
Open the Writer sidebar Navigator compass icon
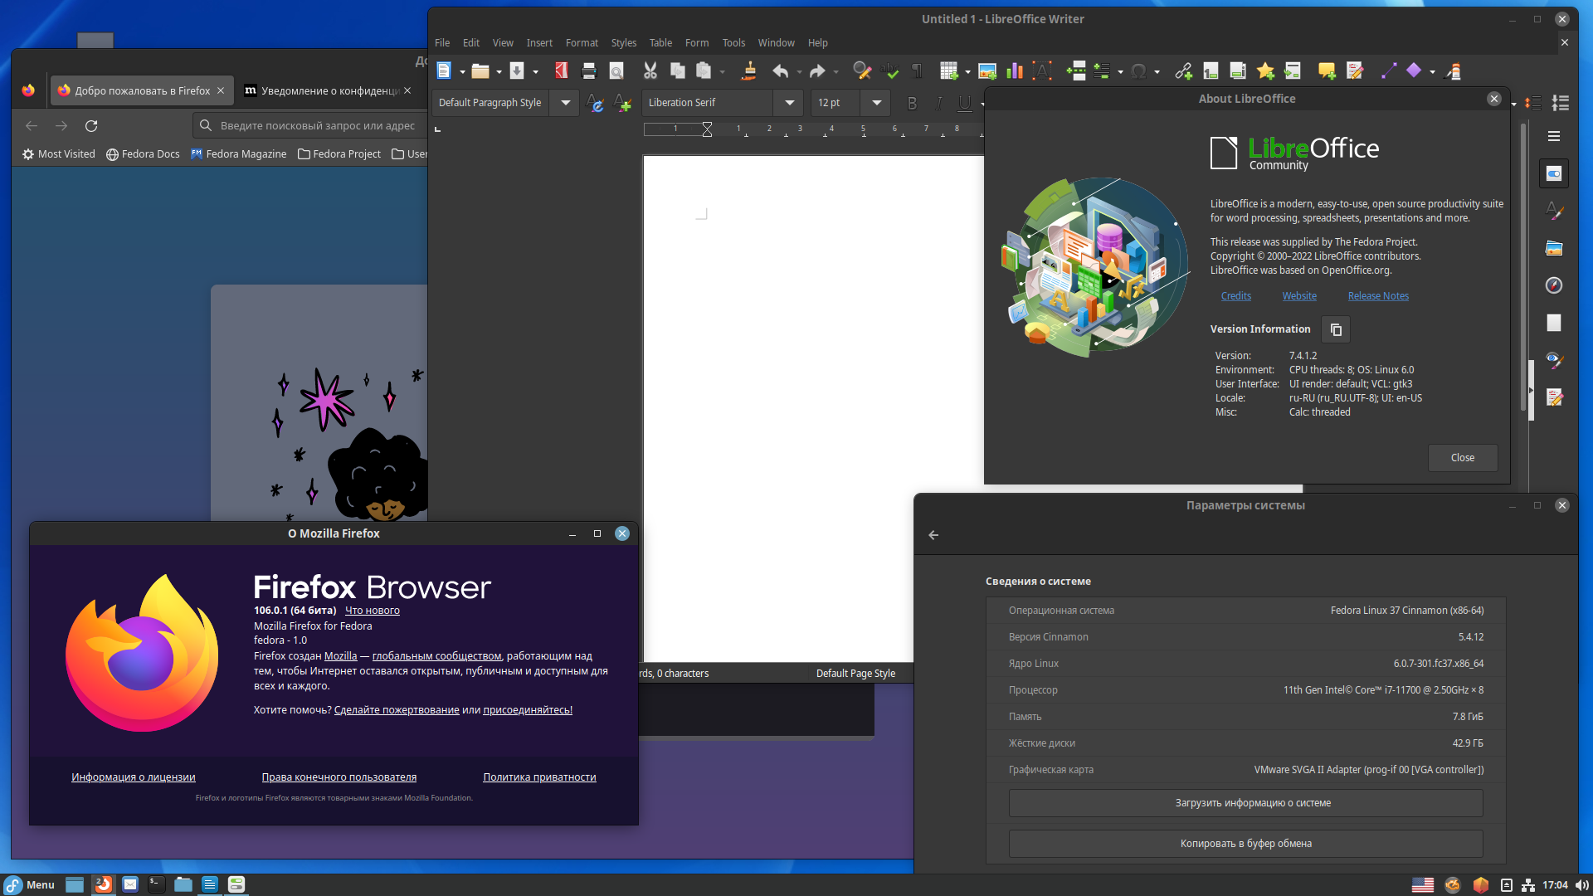(x=1554, y=285)
